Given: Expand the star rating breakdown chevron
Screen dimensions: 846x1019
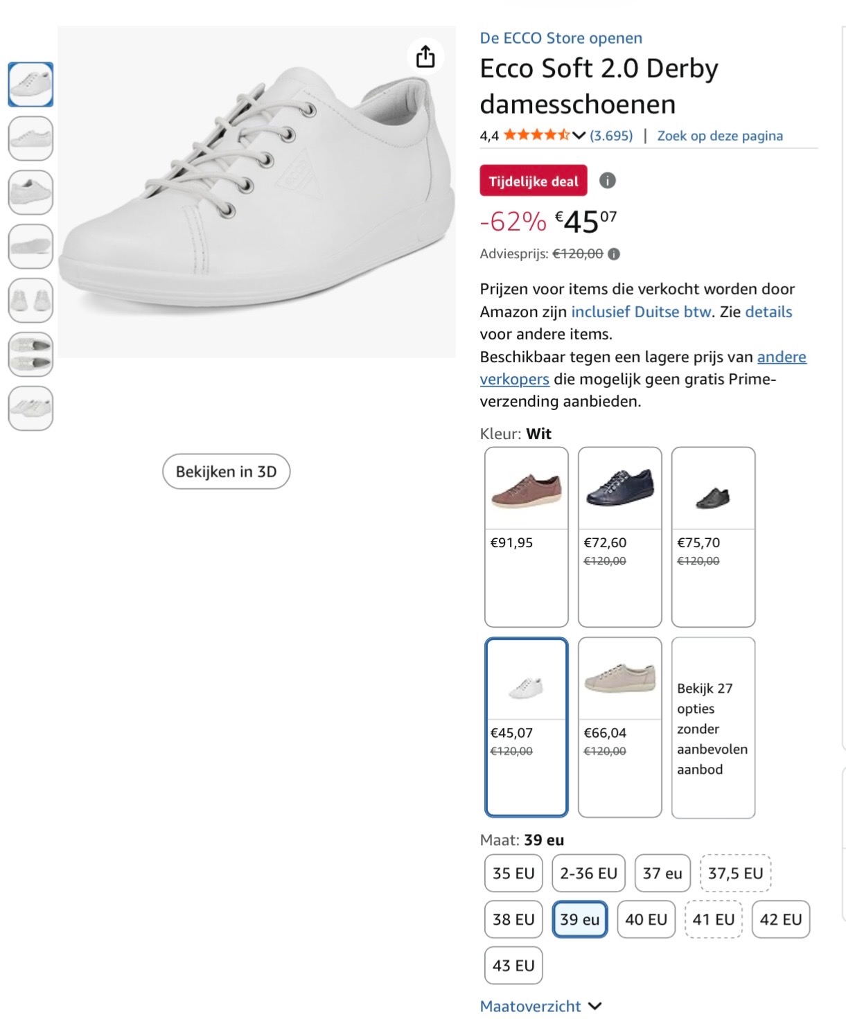Looking at the screenshot, I should click(579, 135).
